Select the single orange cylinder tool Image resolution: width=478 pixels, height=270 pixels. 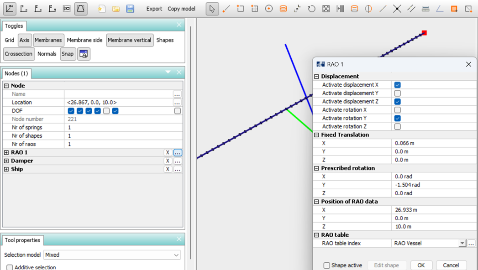coord(354,9)
